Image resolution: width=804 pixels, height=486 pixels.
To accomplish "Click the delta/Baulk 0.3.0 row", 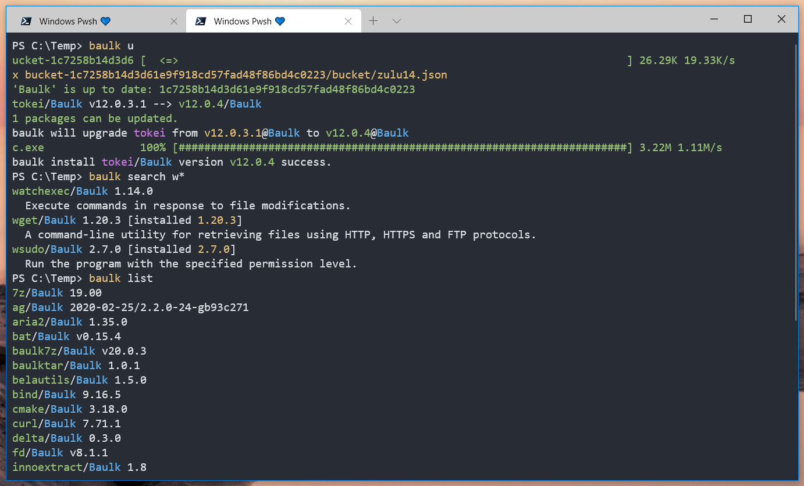I will pyautogui.click(x=66, y=438).
